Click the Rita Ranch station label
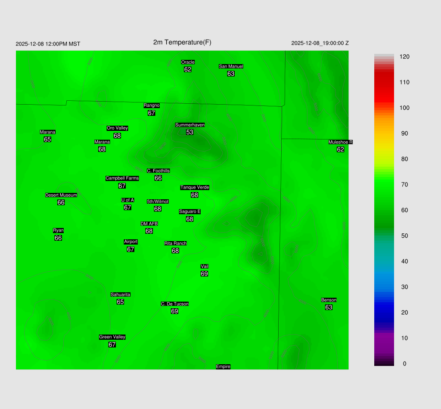This screenshot has height=409, width=441. click(x=175, y=243)
